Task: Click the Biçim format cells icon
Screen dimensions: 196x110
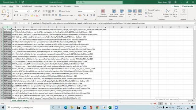Action: (x=140, y=11)
